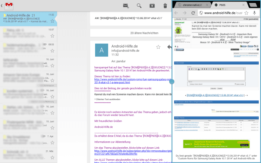
Task: Click the hanspampel username link
Action: point(179,22)
